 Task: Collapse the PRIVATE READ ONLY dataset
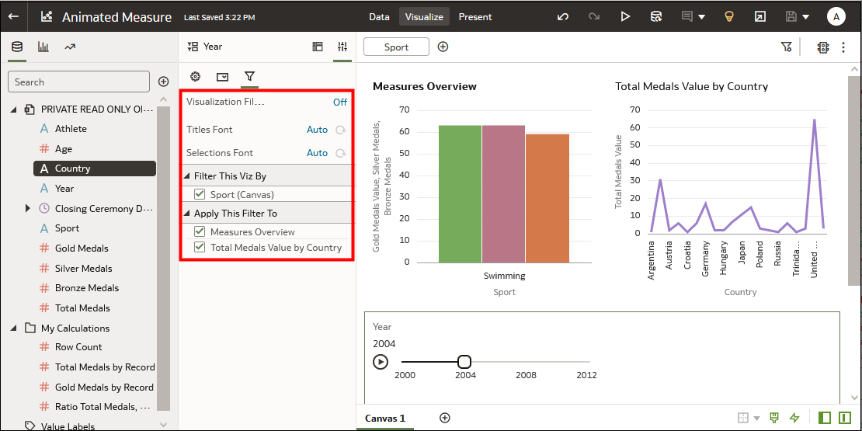pos(14,109)
